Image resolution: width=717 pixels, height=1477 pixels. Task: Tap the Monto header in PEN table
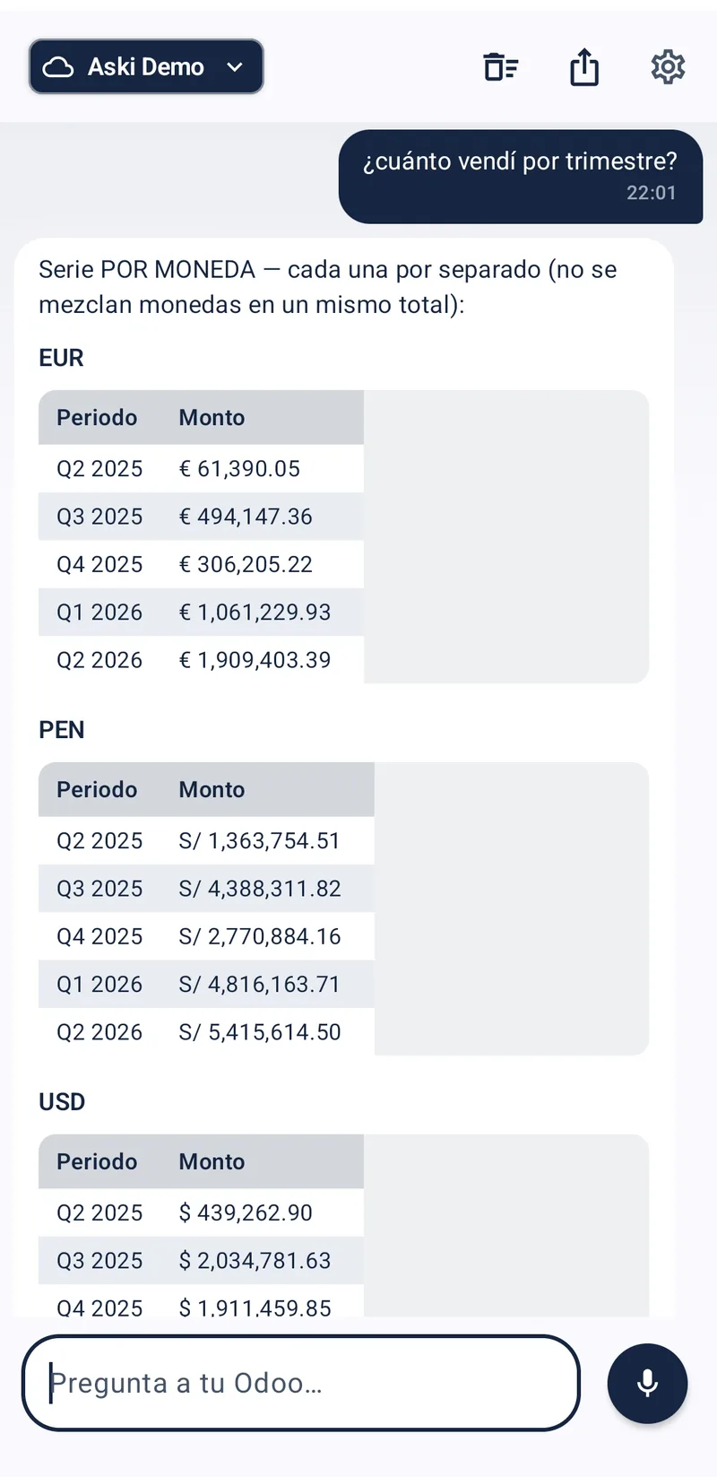(x=212, y=790)
